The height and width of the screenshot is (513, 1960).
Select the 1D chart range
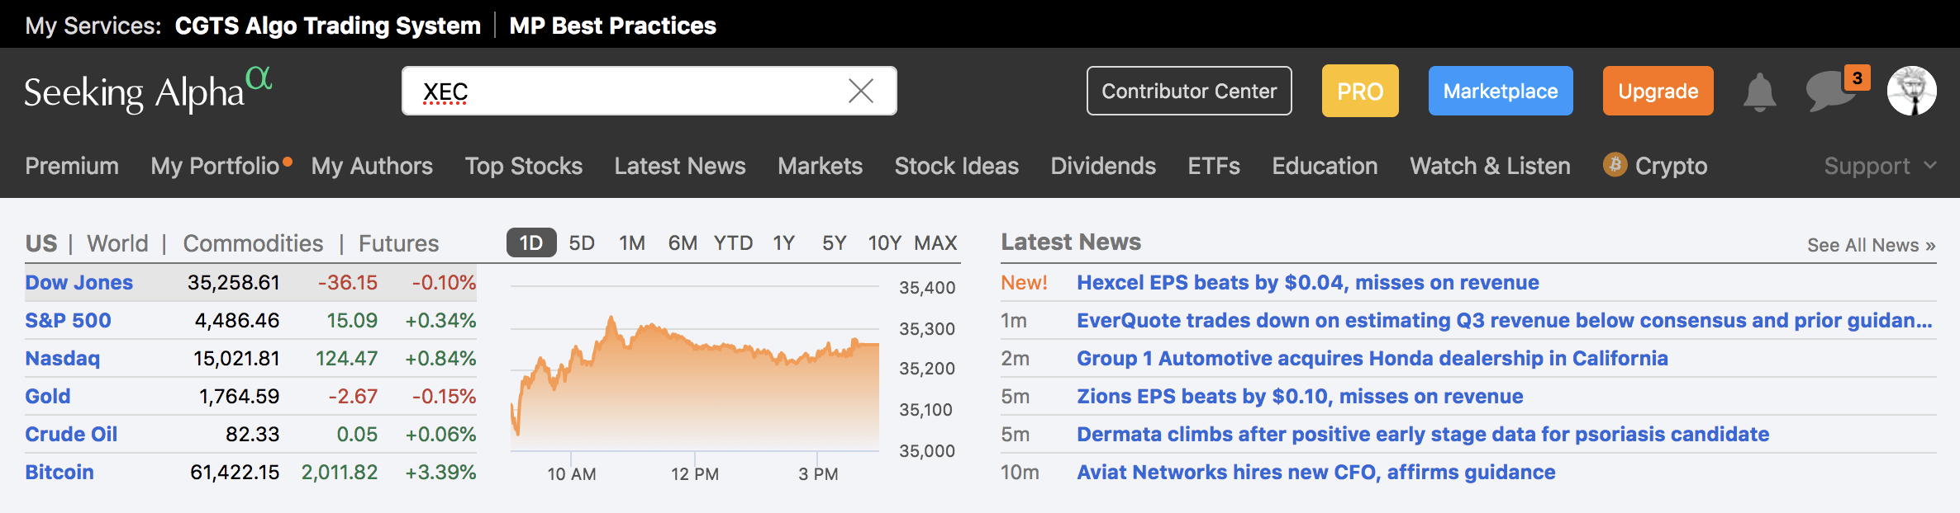(530, 243)
